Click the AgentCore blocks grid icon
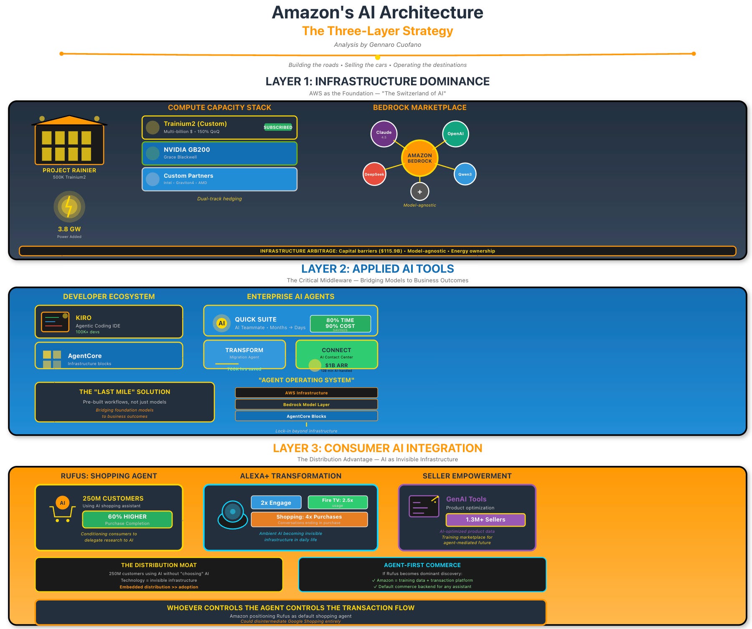752x629 pixels. pos(52,359)
